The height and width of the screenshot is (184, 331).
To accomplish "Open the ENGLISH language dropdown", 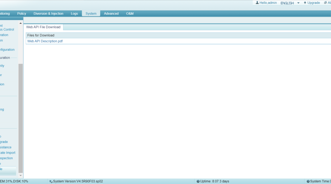I will [x=287, y=3].
